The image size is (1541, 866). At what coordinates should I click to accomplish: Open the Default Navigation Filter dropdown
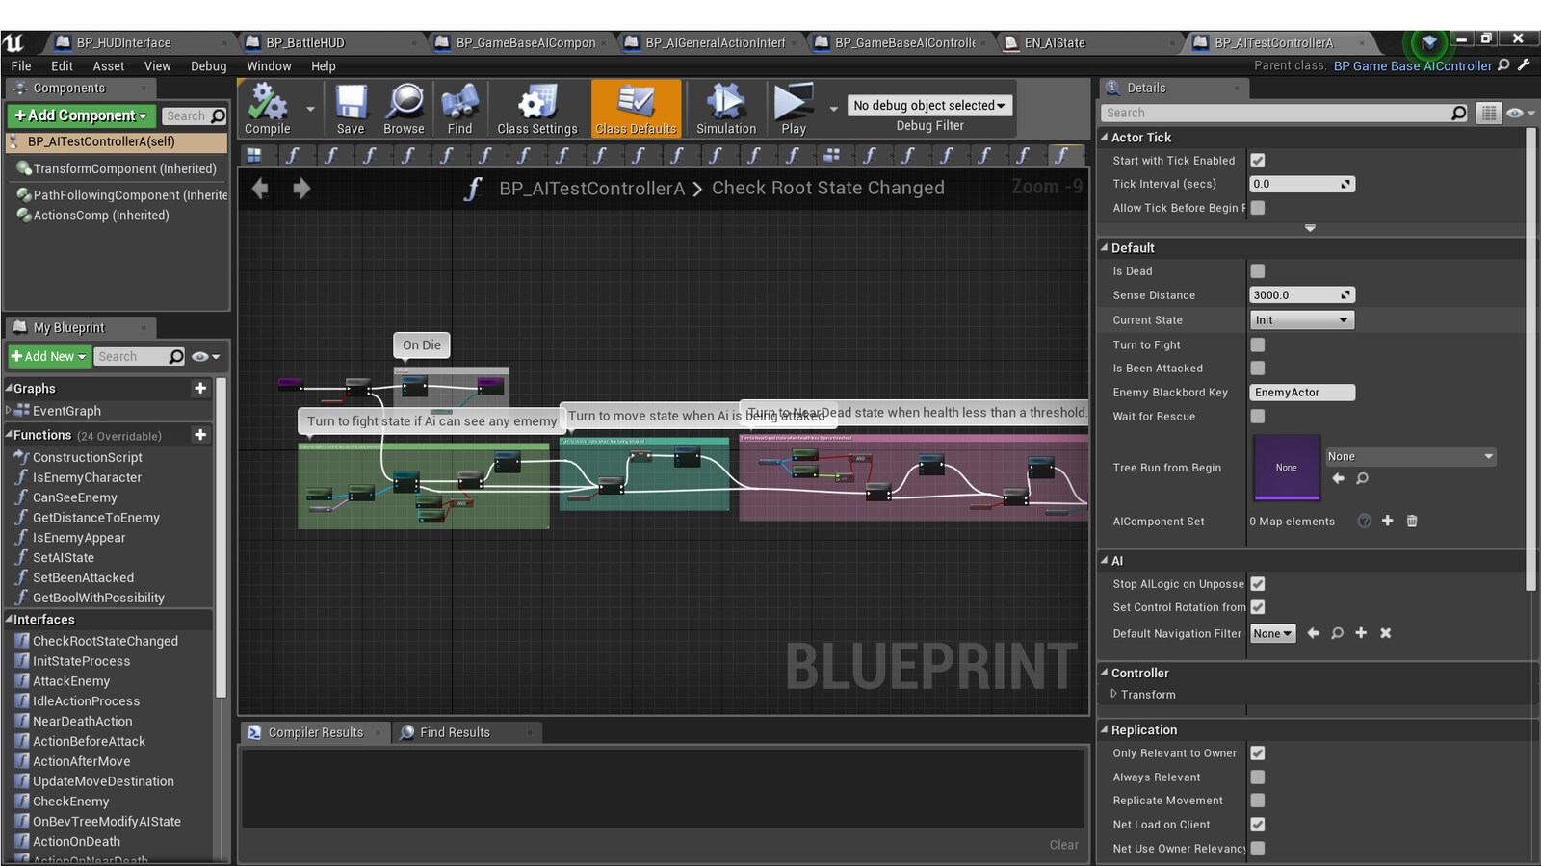pyautogui.click(x=1271, y=633)
